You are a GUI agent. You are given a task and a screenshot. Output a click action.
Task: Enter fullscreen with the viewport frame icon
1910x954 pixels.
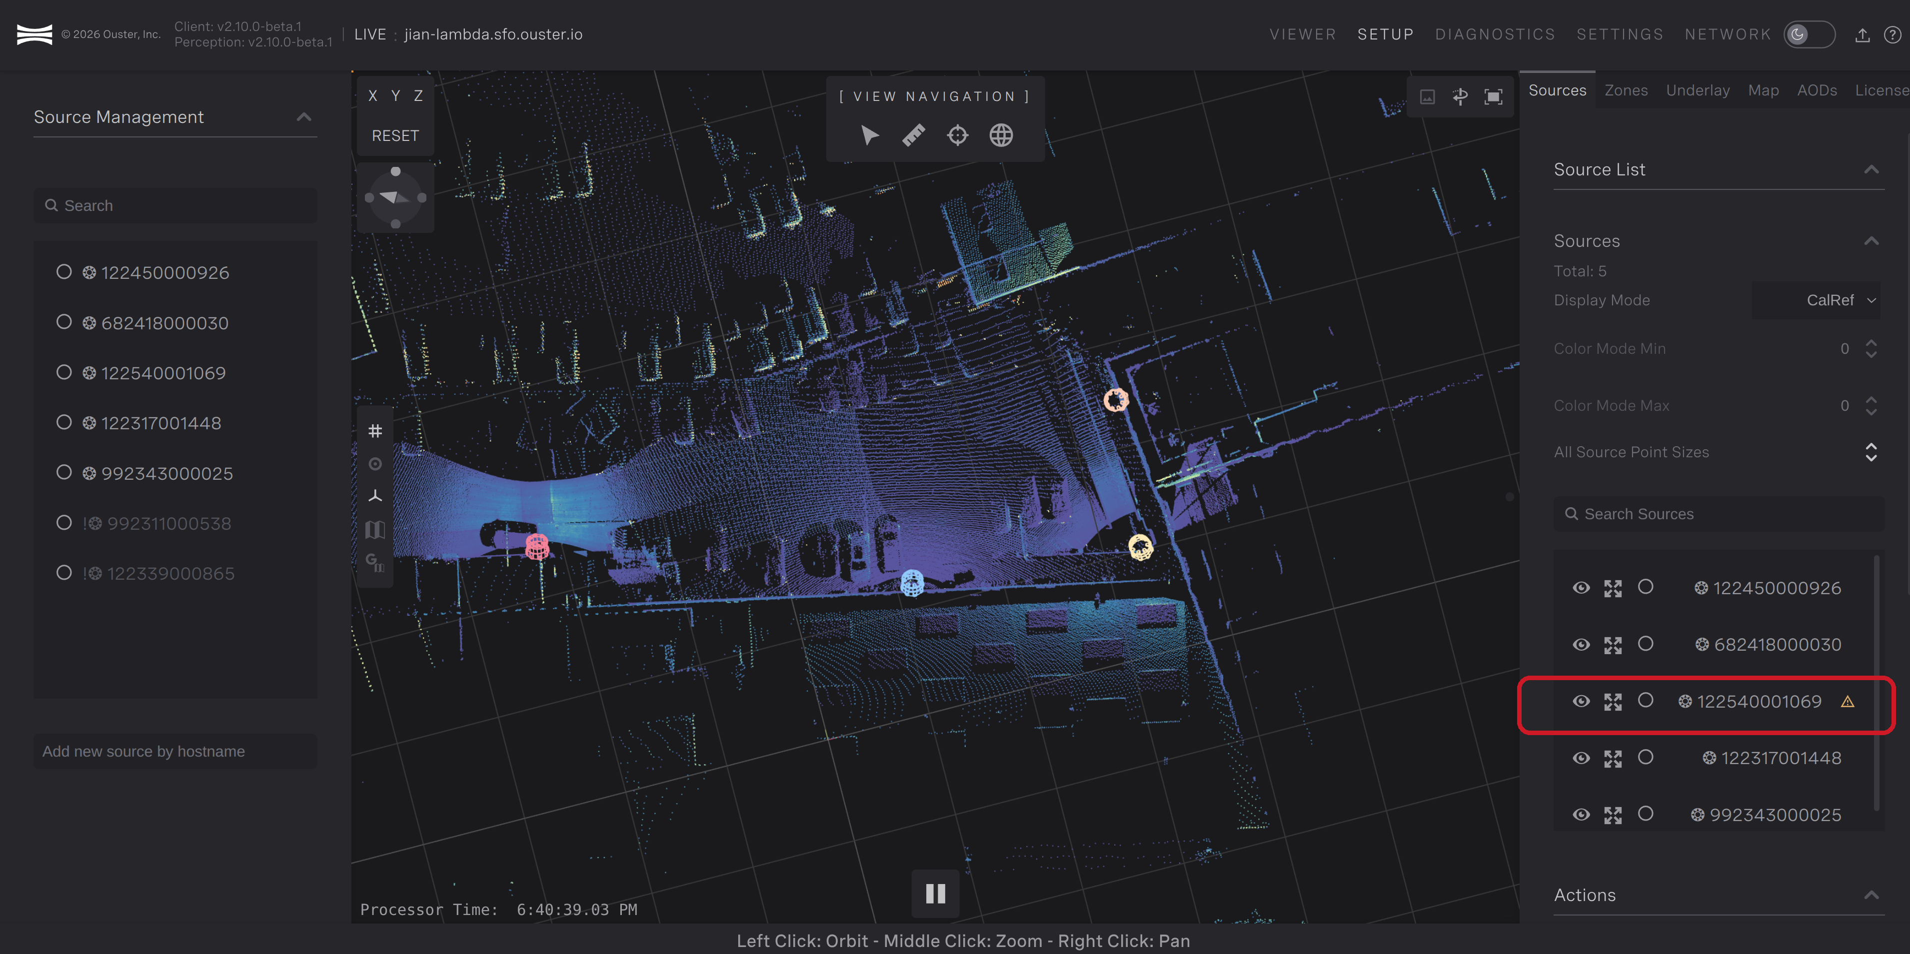pyautogui.click(x=1493, y=96)
